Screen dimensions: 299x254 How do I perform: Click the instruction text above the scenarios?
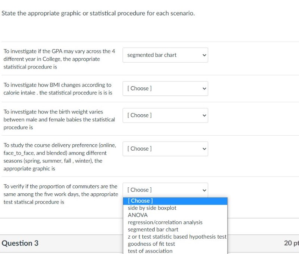pyautogui.click(x=98, y=13)
